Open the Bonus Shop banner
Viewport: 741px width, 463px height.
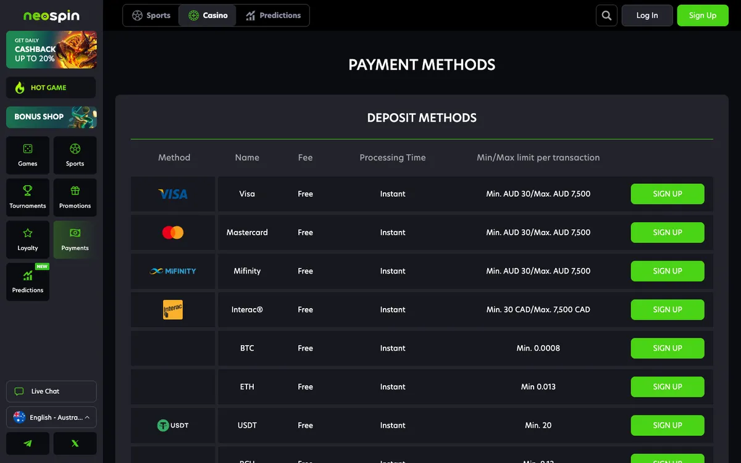click(51, 117)
